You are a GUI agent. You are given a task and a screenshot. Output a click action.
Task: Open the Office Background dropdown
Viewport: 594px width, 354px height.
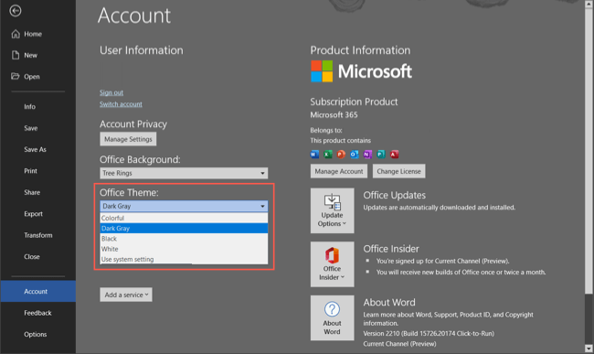point(184,173)
